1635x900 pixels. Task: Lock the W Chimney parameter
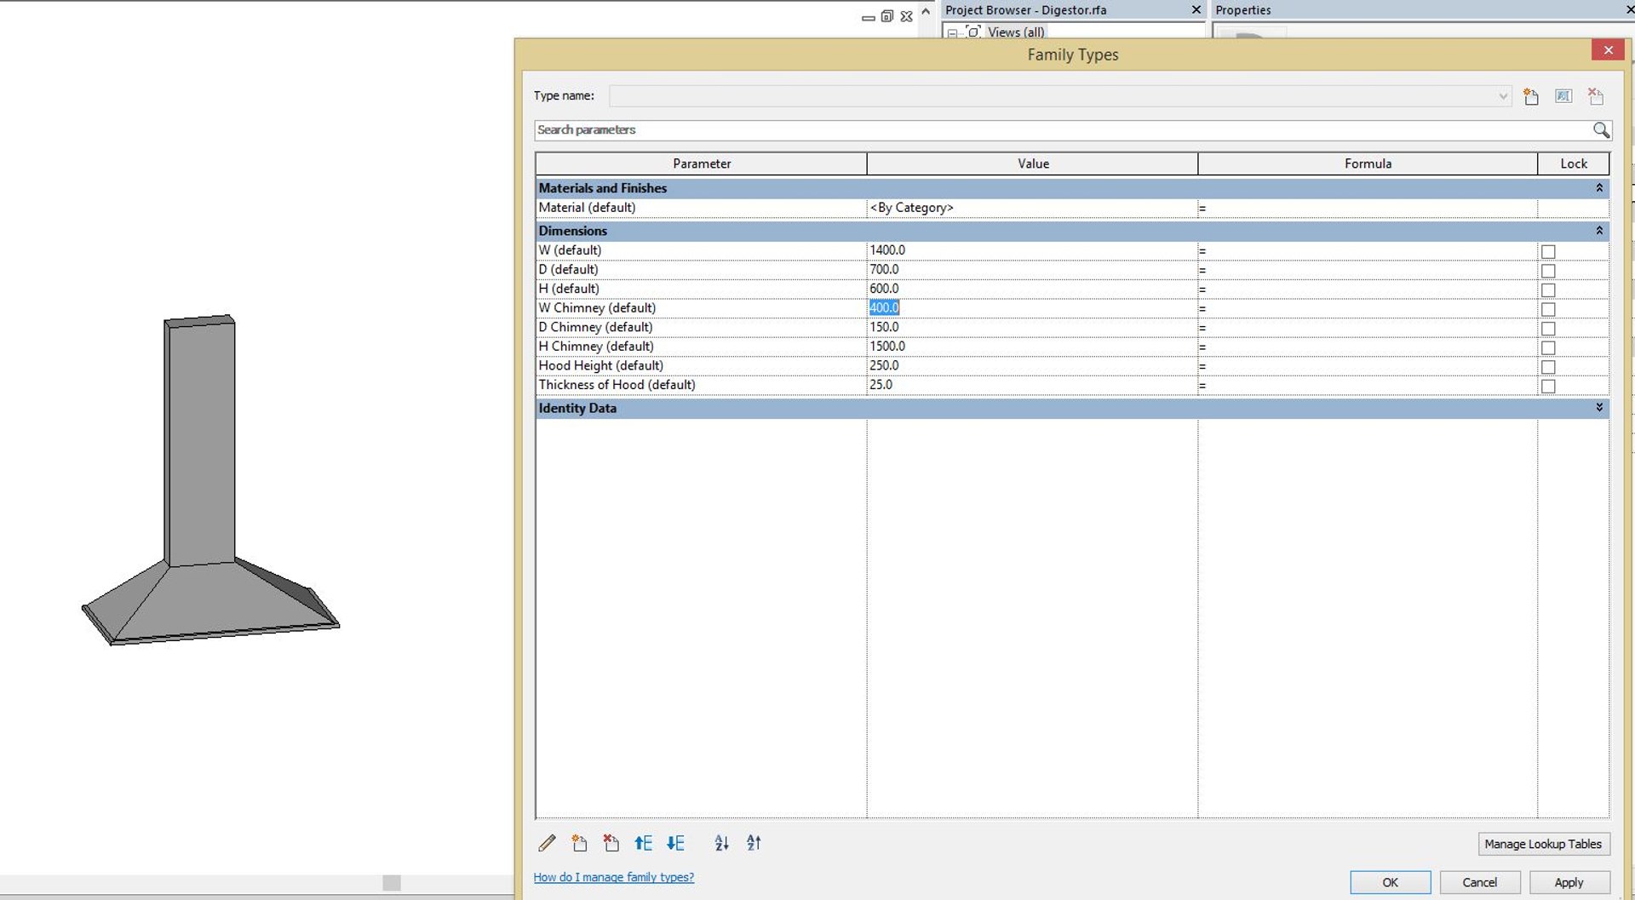pos(1548,309)
